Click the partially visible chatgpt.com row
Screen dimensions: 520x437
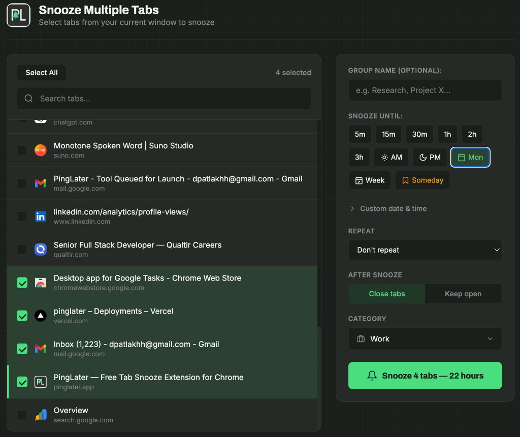(x=162, y=126)
